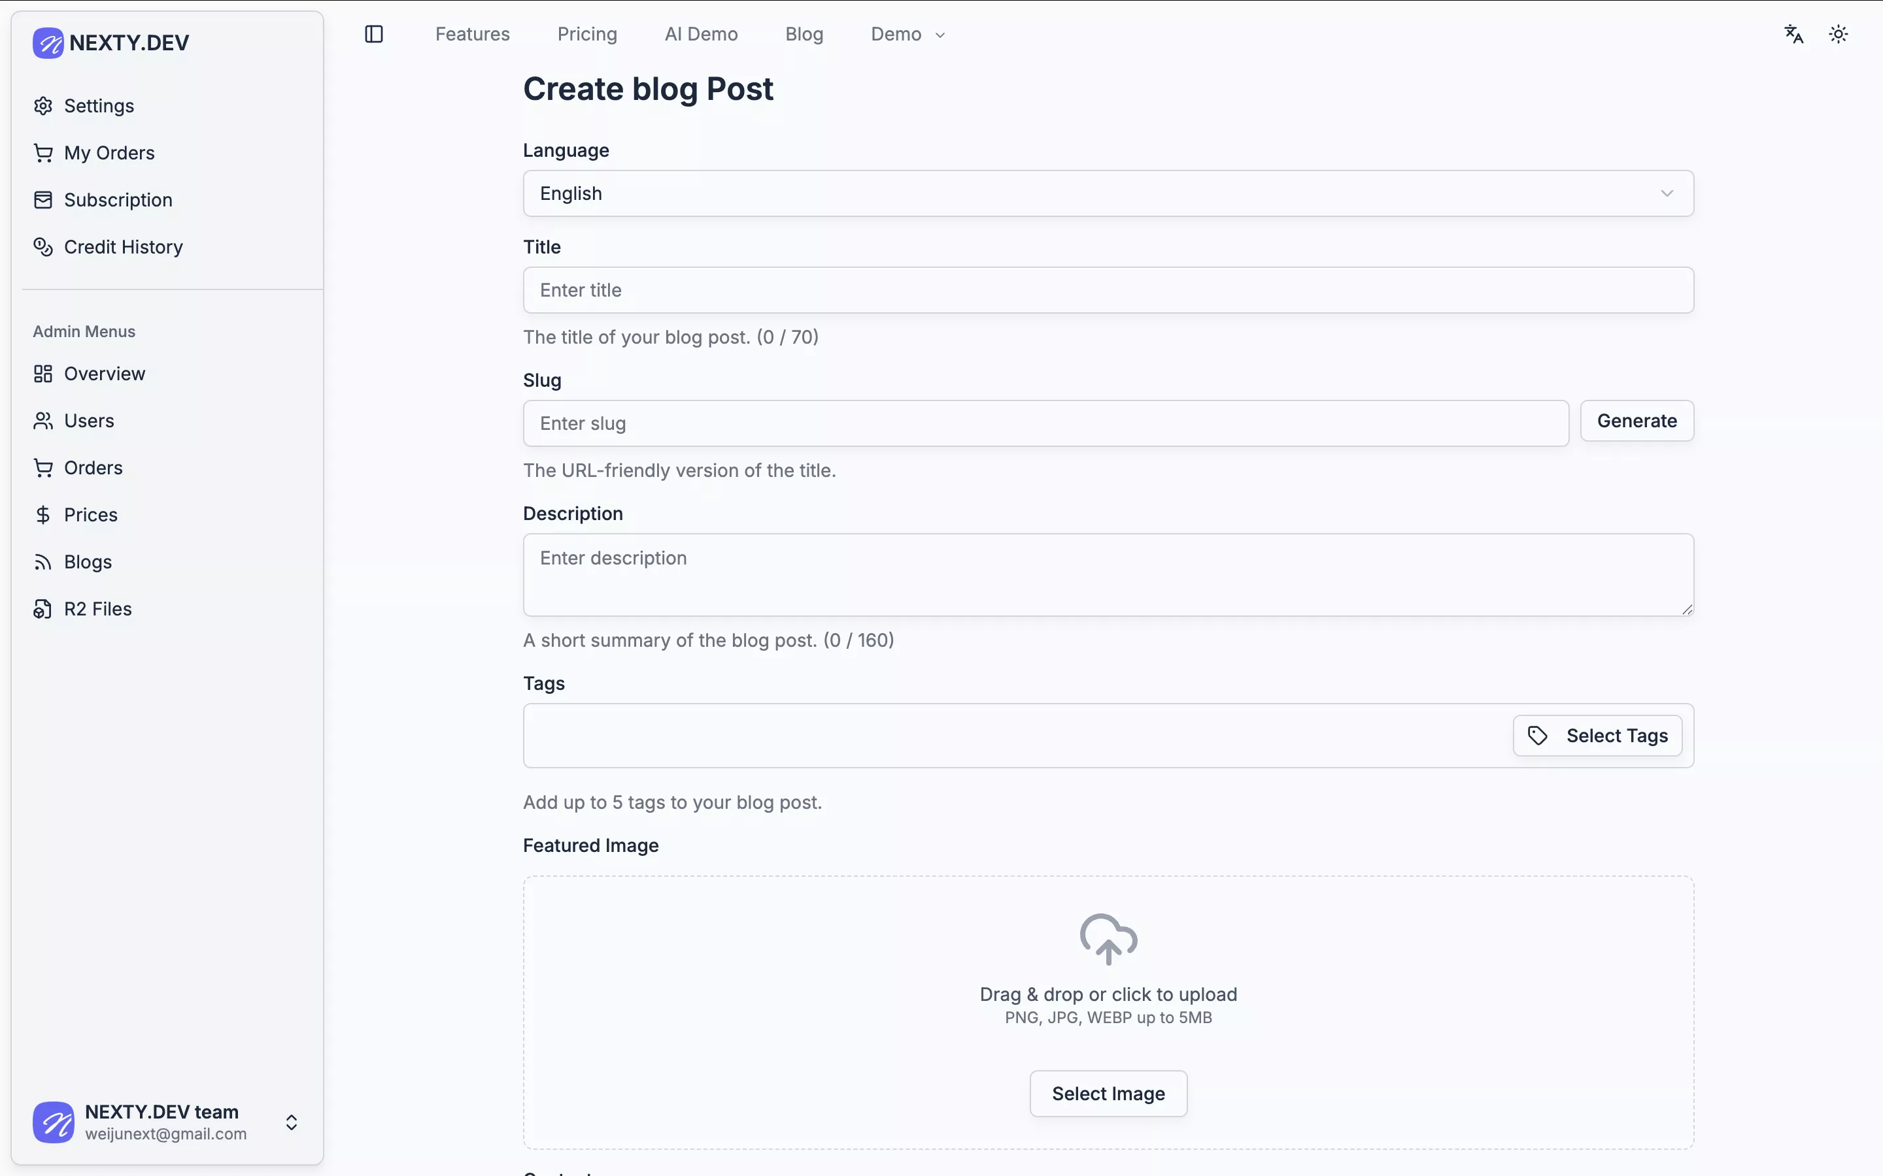Go to the R2 Files icon

[x=44, y=609]
